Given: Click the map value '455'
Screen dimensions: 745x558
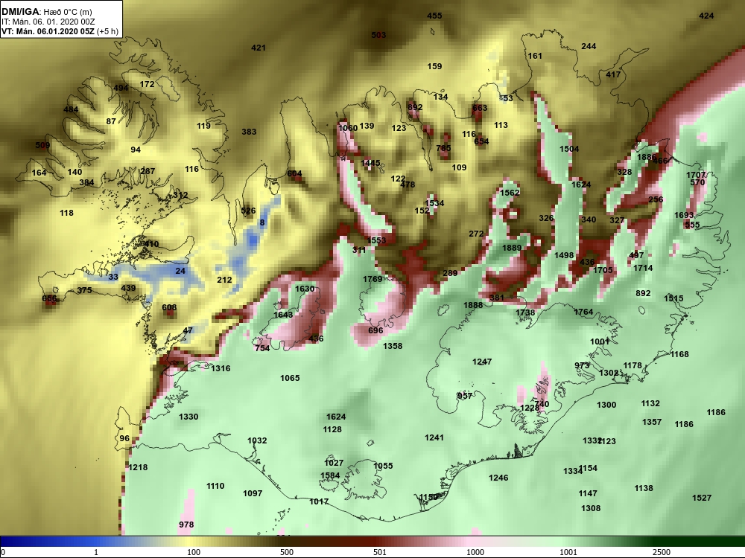Looking at the screenshot, I should pyautogui.click(x=434, y=16).
